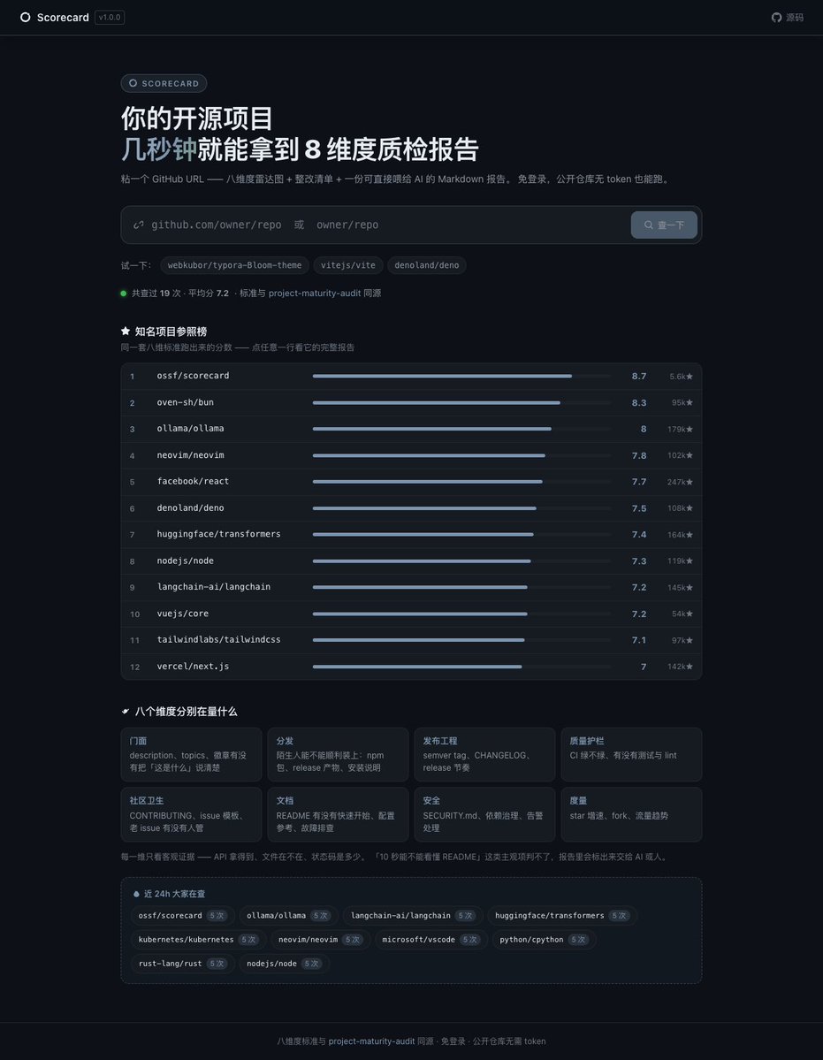Open the ossf/scorecard leaderboard row
Image resolution: width=823 pixels, height=1060 pixels.
pos(412,376)
